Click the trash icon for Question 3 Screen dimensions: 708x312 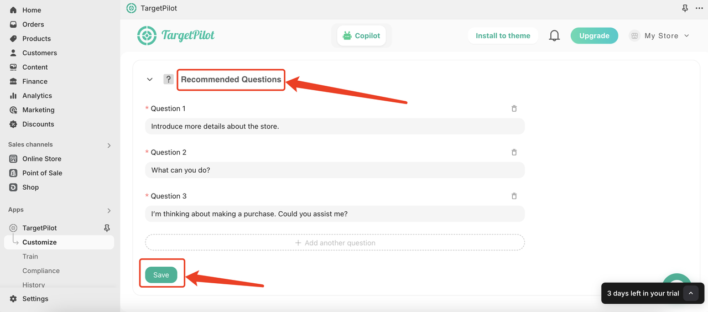coord(514,196)
